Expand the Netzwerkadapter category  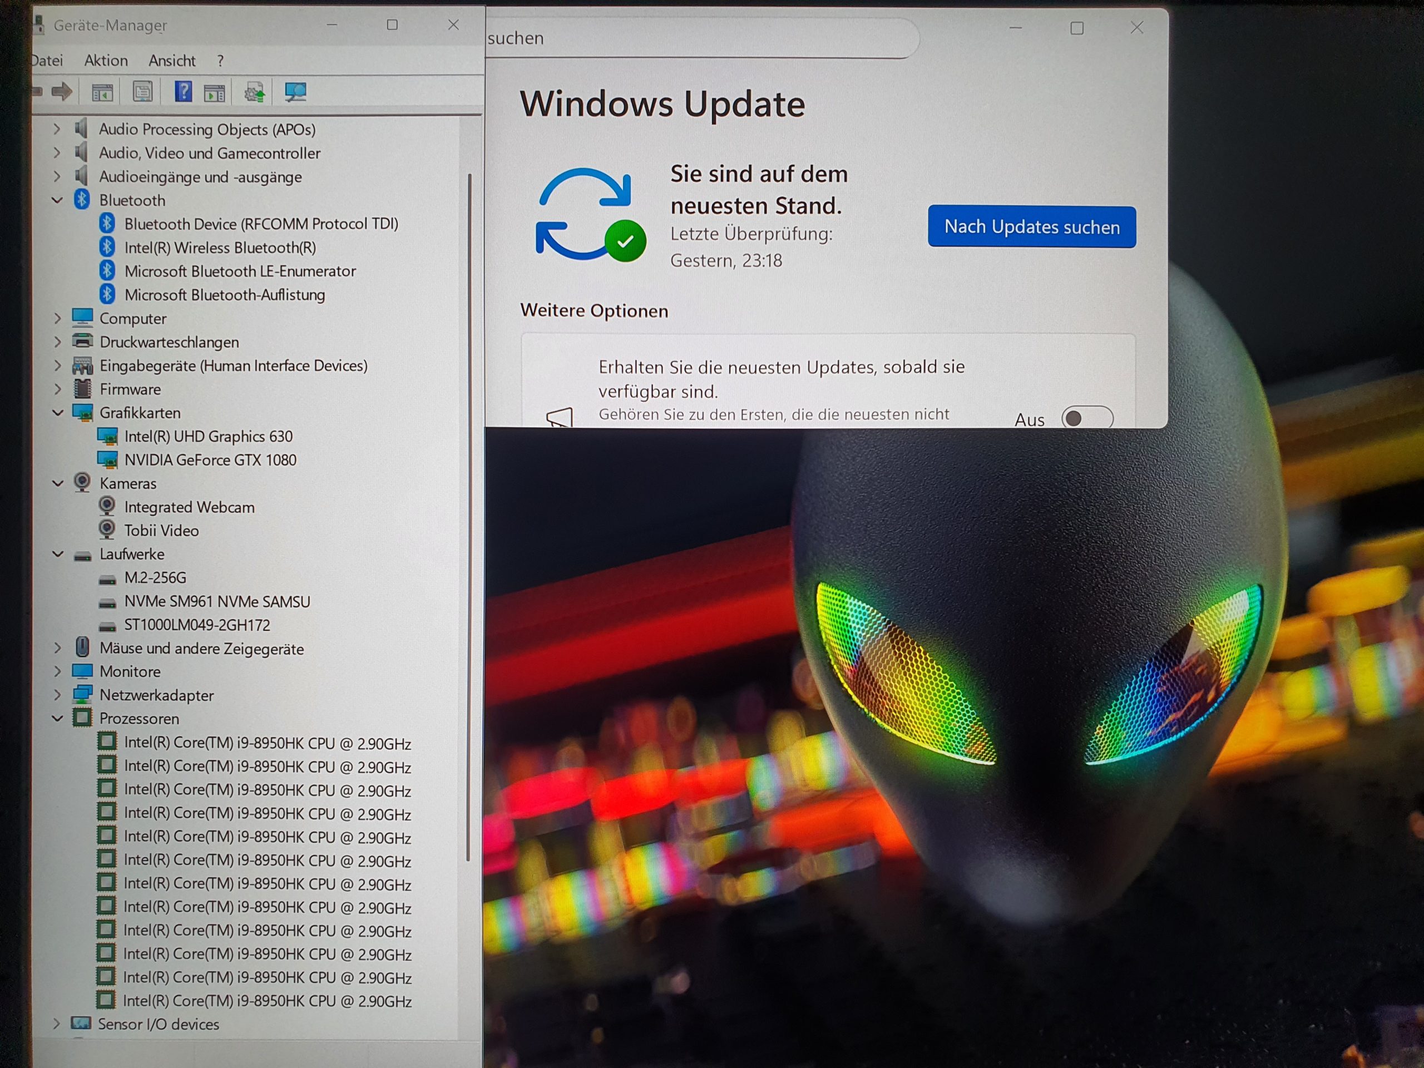coord(57,695)
